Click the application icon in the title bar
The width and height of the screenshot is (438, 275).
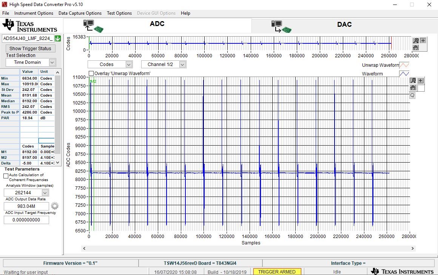(x=4, y=5)
